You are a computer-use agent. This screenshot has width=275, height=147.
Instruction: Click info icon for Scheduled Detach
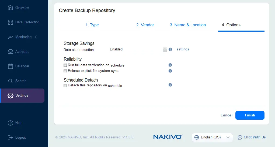tap(170, 85)
